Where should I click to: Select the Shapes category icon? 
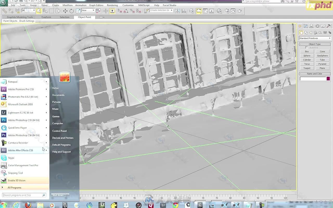click(x=306, y=33)
